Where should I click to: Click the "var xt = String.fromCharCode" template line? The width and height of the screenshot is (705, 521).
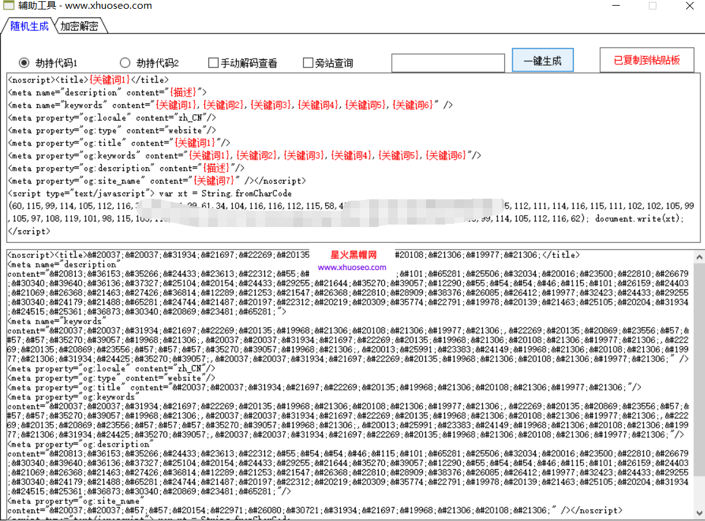pos(150,193)
